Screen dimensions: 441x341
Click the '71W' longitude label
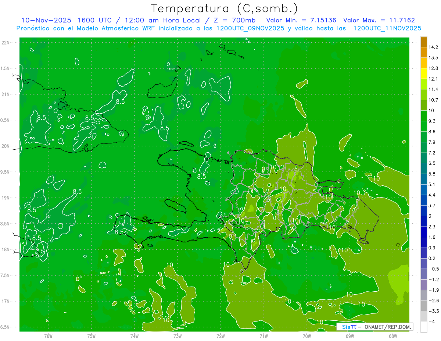[263, 336]
